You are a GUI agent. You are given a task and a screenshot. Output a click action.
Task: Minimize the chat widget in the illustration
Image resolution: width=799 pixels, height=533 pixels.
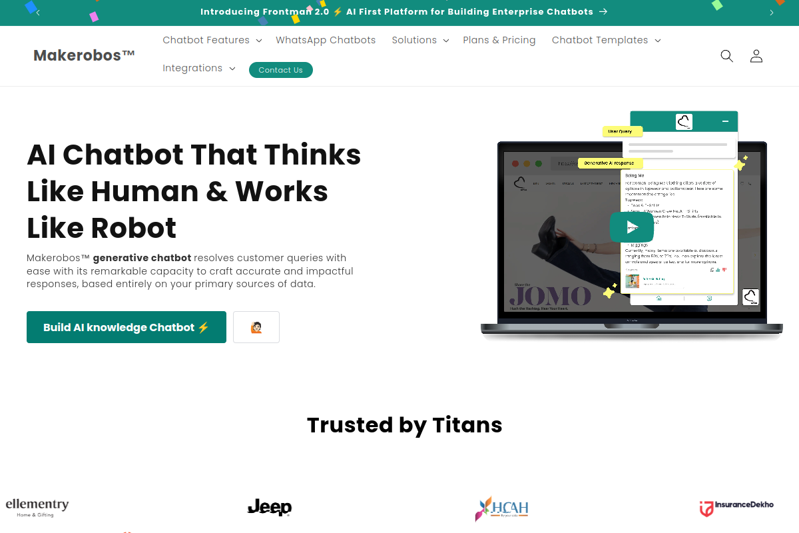pos(725,121)
